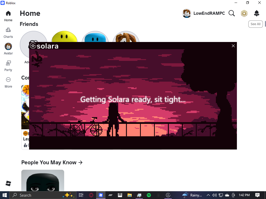Open the Robux balance icon

[x=244, y=13]
